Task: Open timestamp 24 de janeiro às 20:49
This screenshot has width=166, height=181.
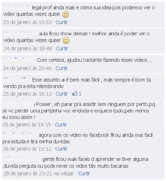Action: click(x=28, y=68)
